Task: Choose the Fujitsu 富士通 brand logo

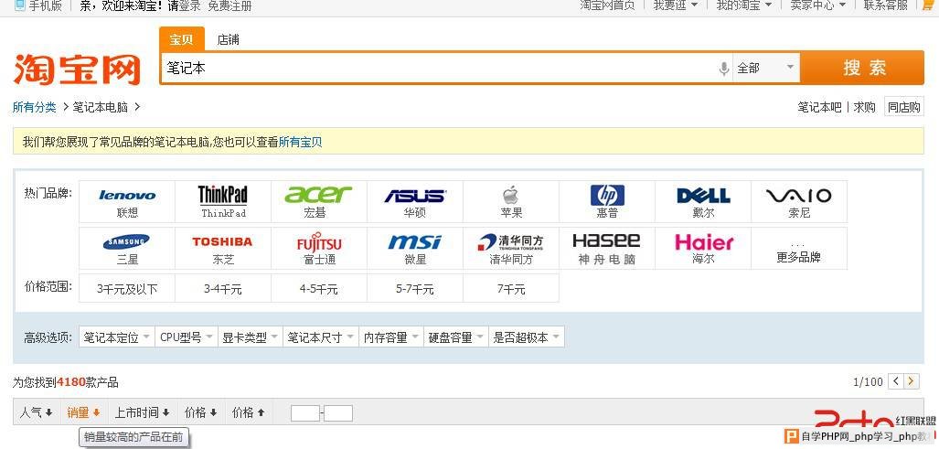Action: click(x=319, y=241)
